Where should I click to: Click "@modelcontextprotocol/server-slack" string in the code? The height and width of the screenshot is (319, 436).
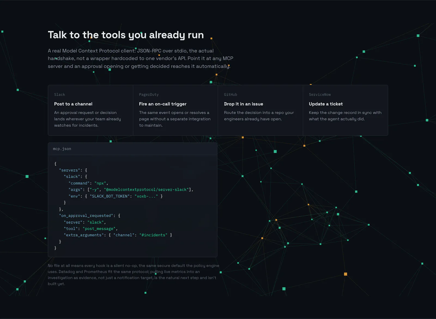pyautogui.click(x=146, y=189)
